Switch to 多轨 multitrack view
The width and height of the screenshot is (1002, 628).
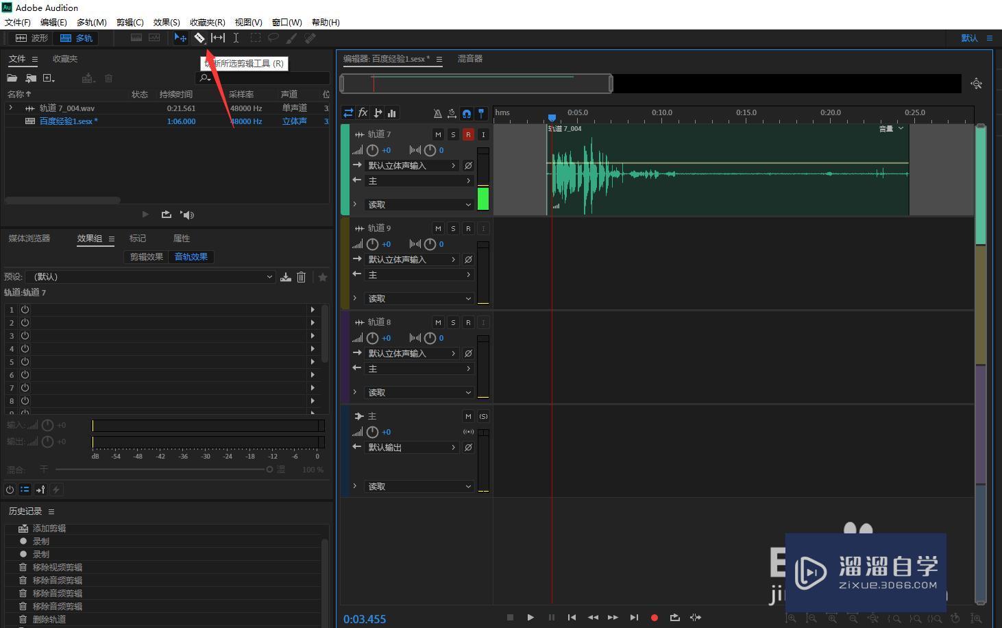pos(76,38)
